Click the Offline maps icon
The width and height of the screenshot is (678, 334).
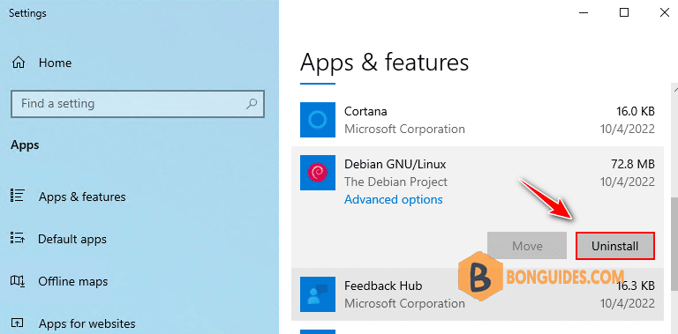point(17,281)
